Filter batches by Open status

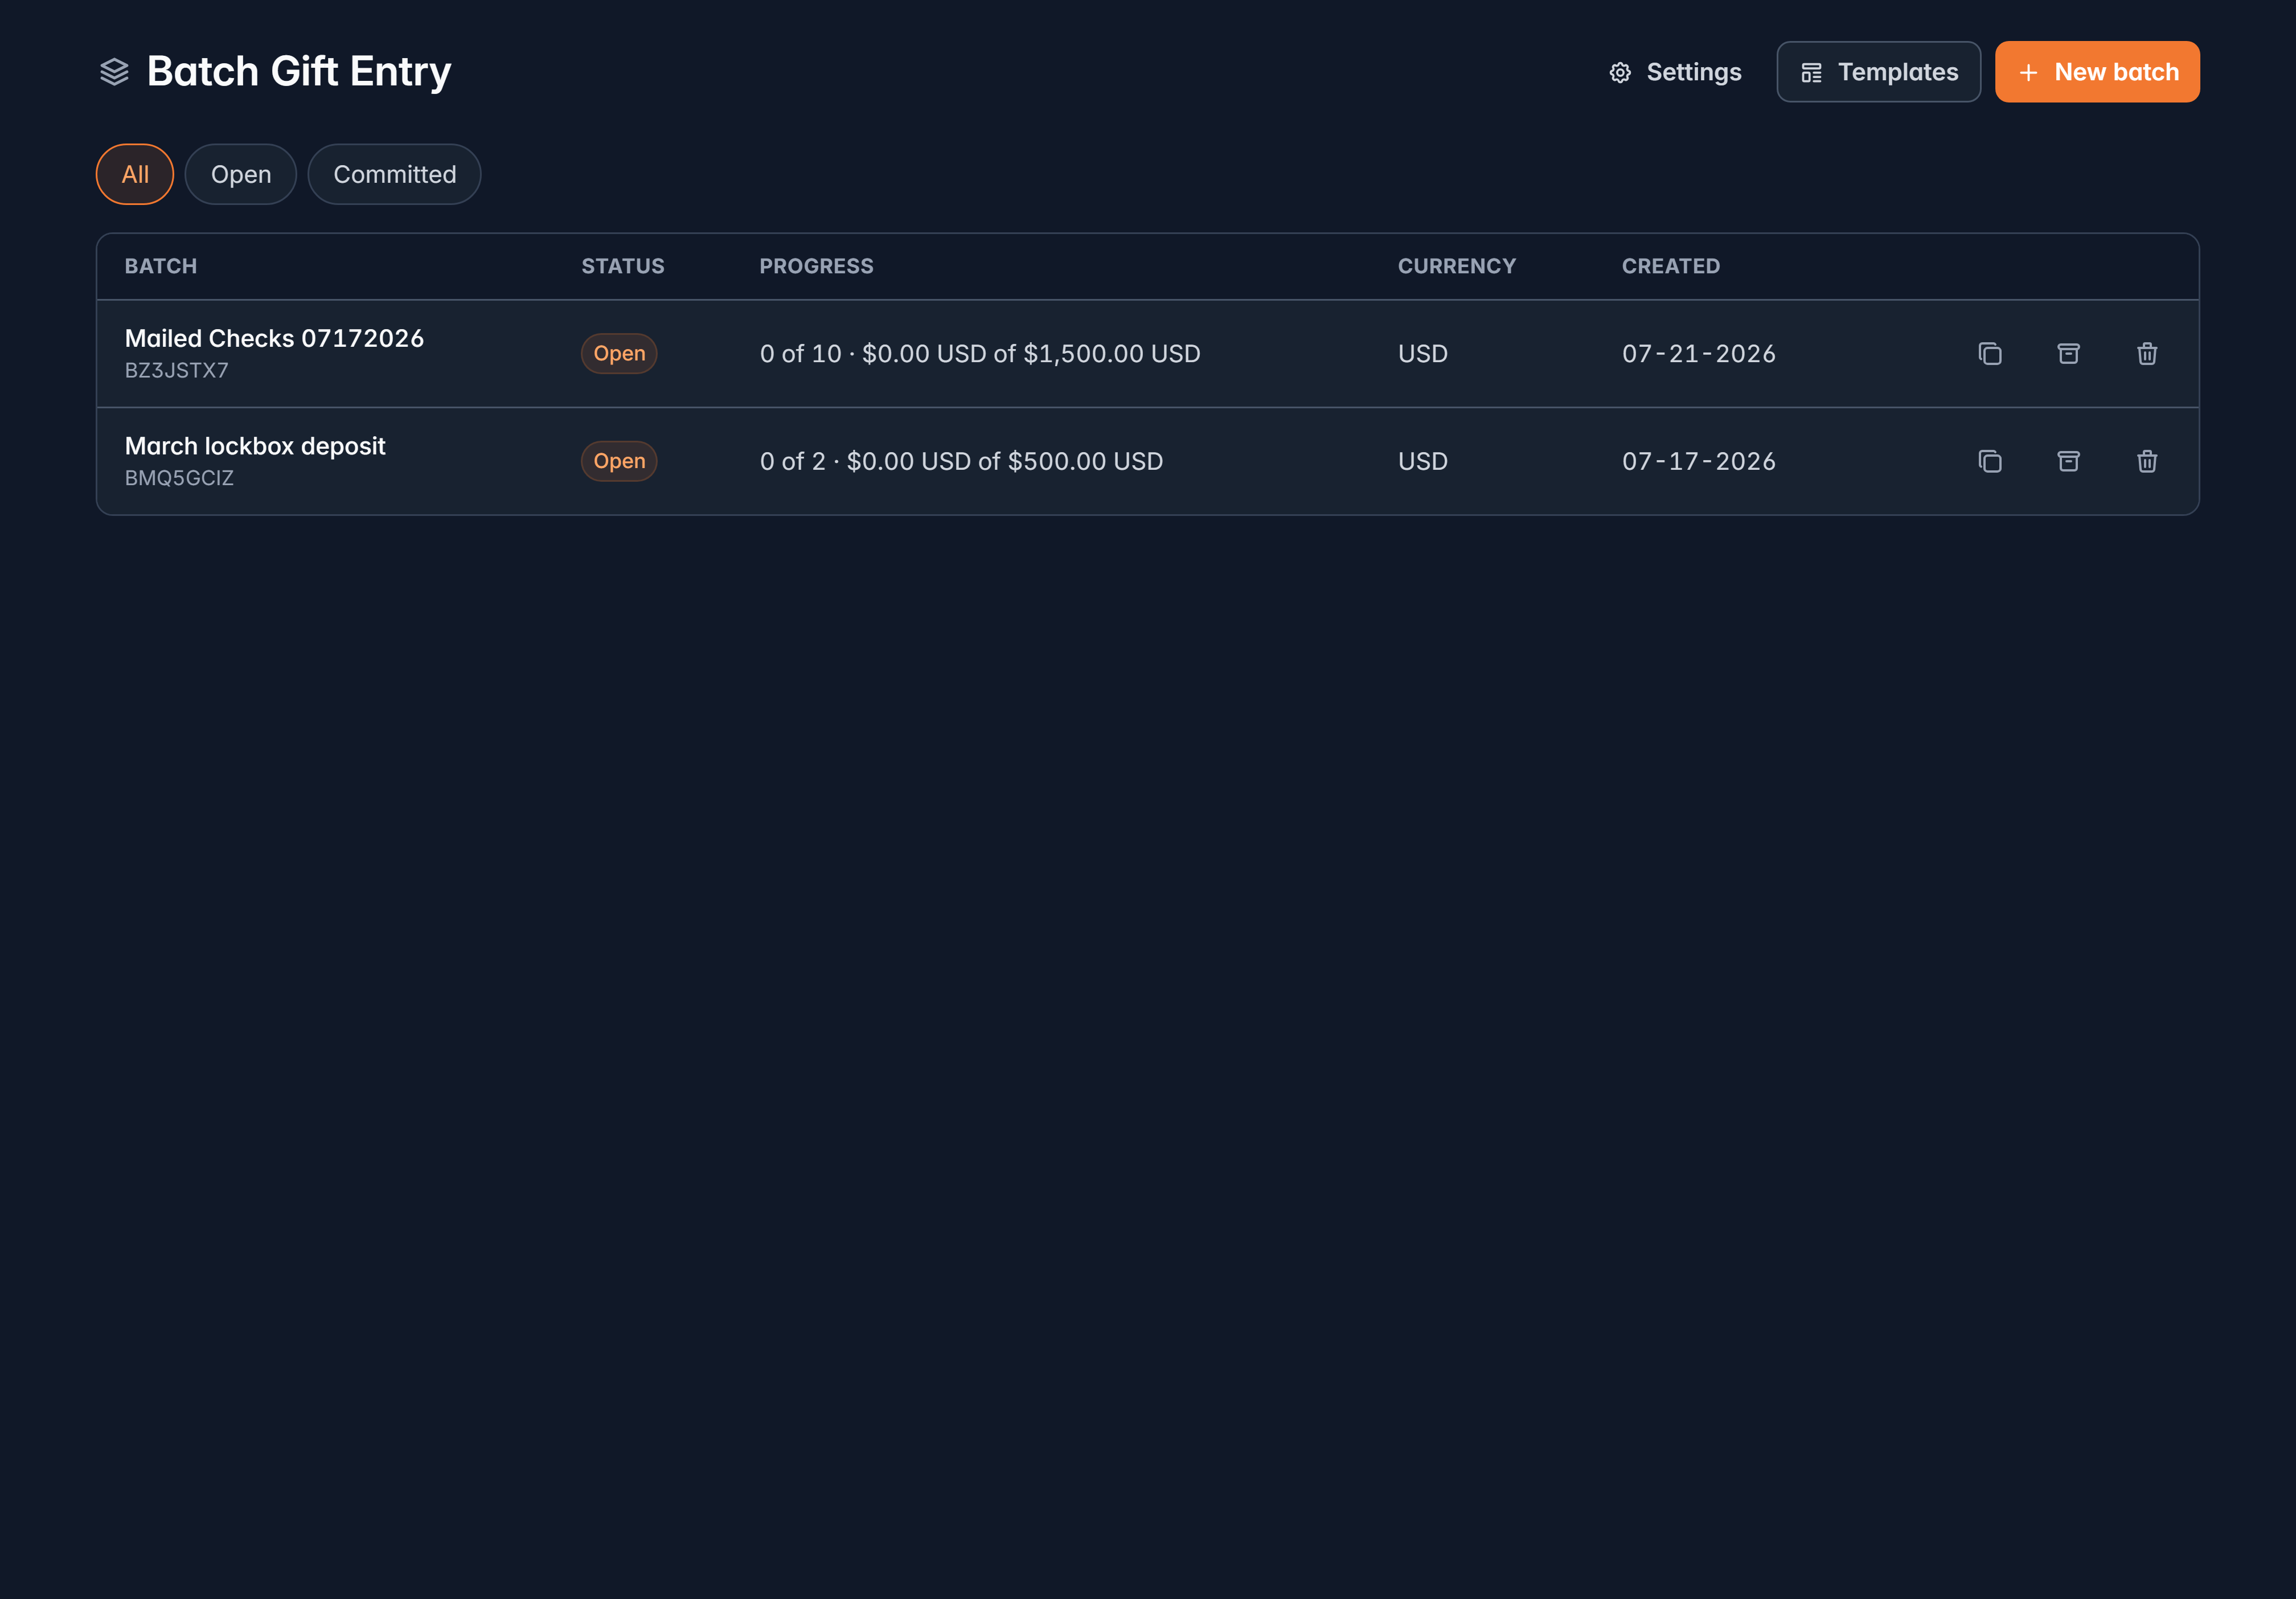(241, 175)
